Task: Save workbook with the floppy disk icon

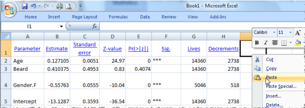Action: coord(25,6)
